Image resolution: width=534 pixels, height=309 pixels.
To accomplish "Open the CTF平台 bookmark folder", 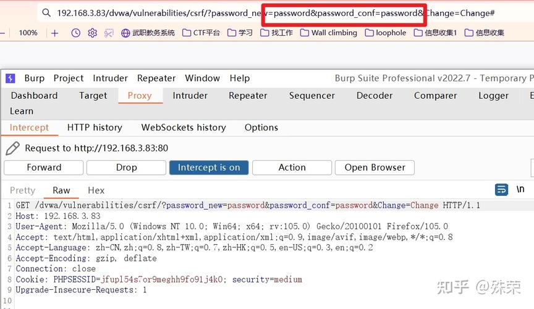I will (201, 33).
